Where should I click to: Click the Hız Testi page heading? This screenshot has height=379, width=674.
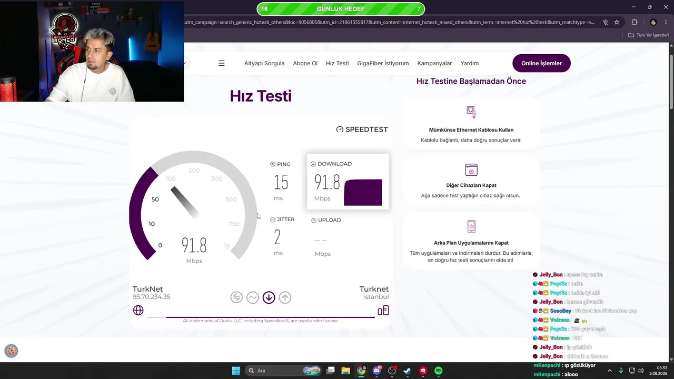pos(261,96)
